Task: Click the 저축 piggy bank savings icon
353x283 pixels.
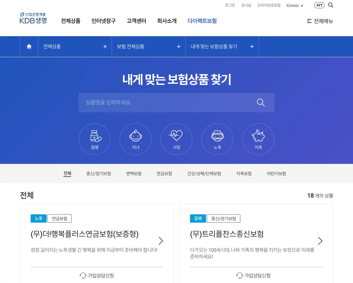Action: (258, 139)
